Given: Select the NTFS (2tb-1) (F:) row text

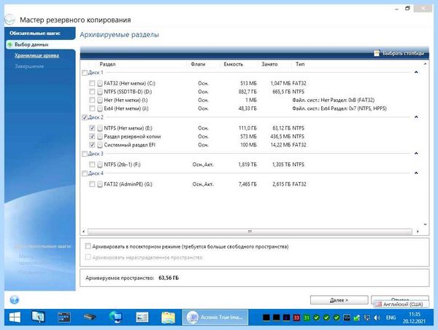Looking at the screenshot, I should coord(122,165).
